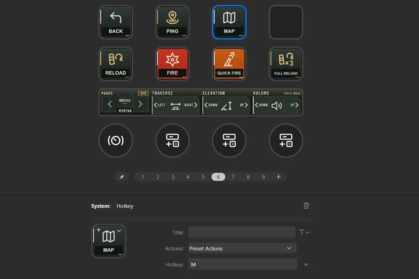Click the volume speaker icon
The height and width of the screenshot is (279, 419).
[x=277, y=105]
